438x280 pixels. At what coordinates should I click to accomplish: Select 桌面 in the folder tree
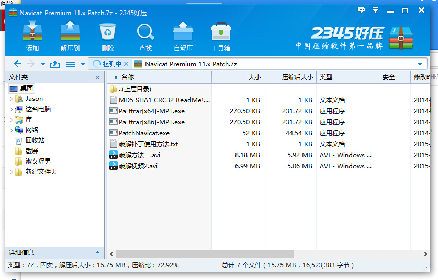[x=21, y=88]
